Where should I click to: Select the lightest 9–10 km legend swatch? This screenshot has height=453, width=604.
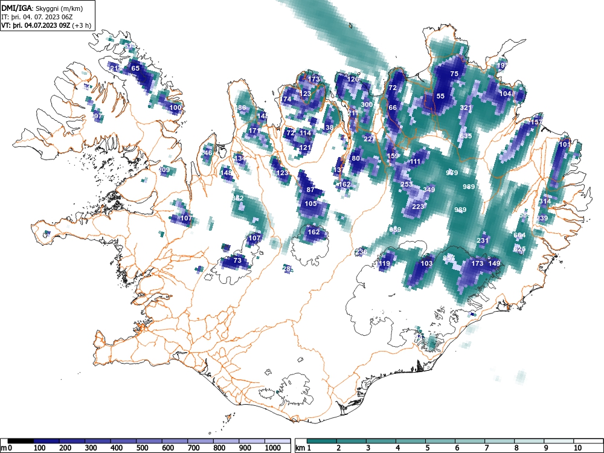(x=559, y=441)
